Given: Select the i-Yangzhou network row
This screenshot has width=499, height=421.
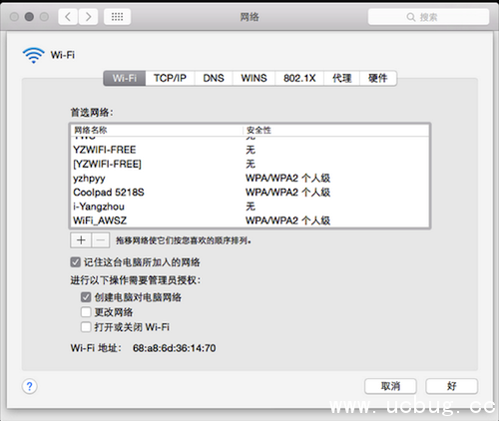Looking at the screenshot, I should [249, 207].
